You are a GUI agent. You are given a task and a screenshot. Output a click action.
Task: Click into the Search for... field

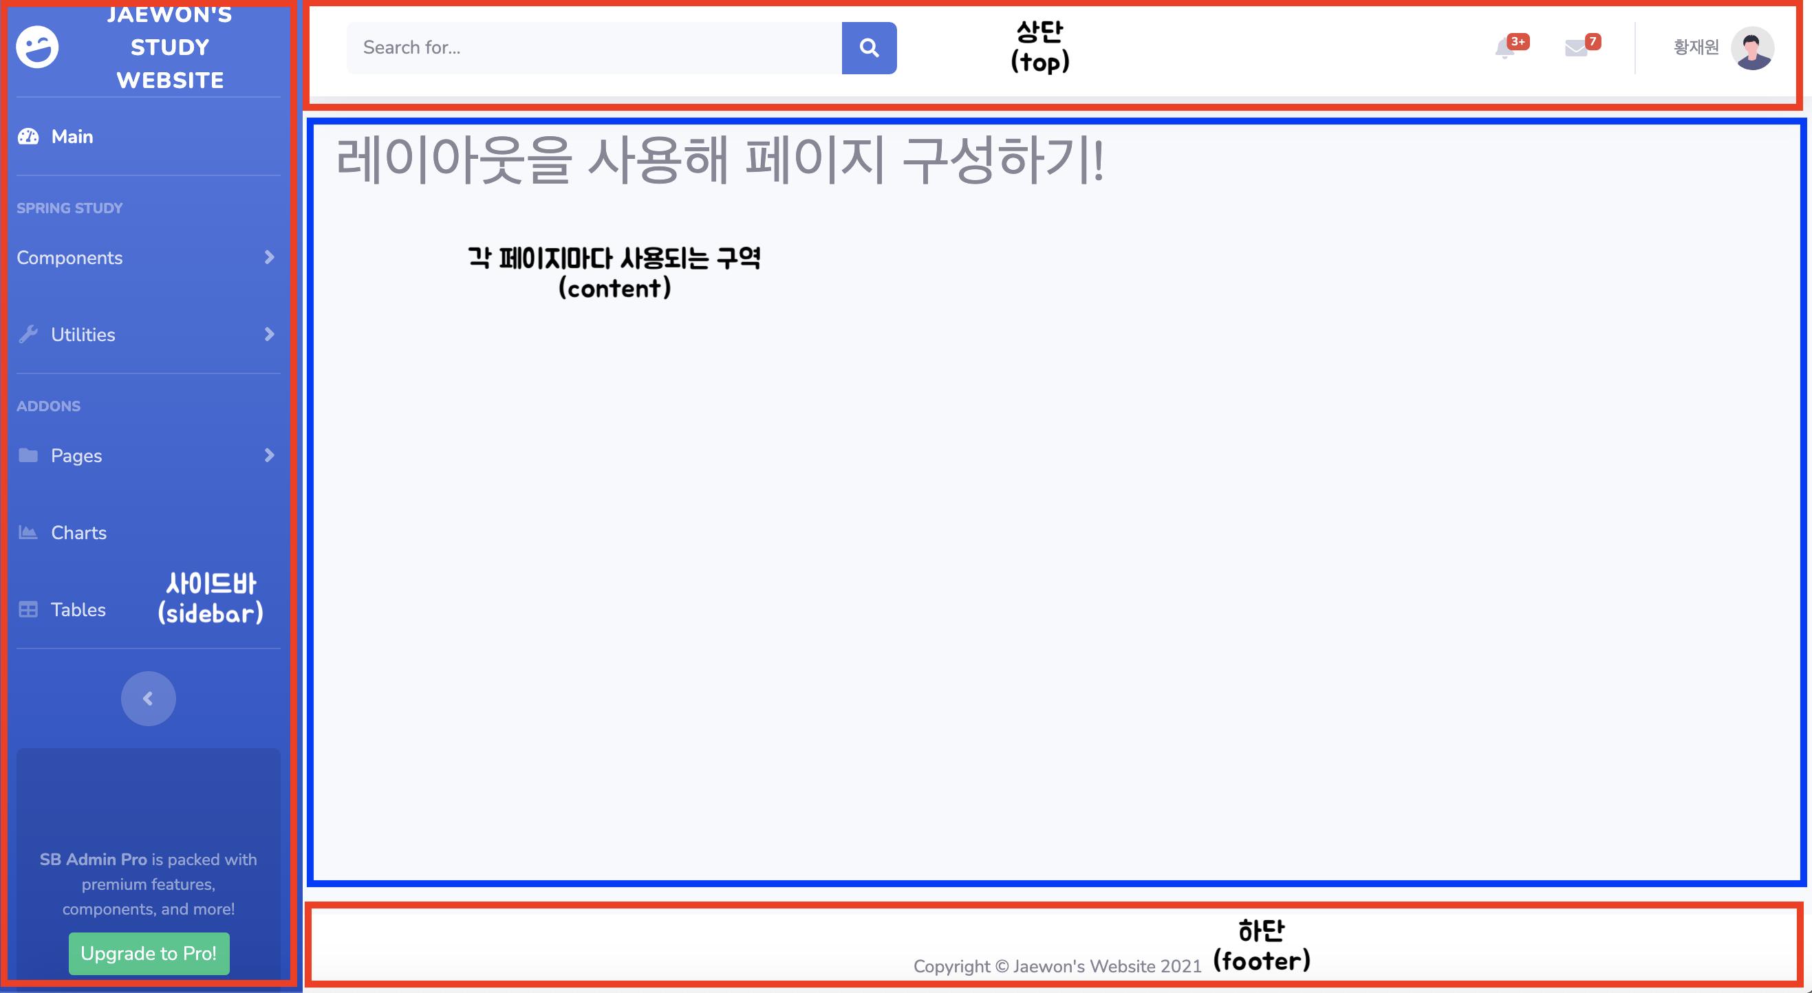pos(594,48)
